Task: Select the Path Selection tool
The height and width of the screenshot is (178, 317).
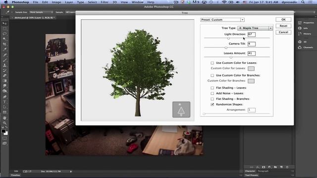Action: tap(4, 107)
